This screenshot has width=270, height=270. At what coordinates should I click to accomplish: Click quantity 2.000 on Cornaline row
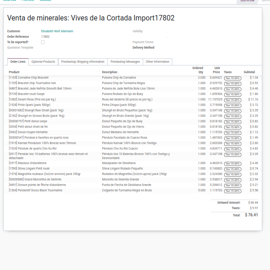tap(202, 77)
